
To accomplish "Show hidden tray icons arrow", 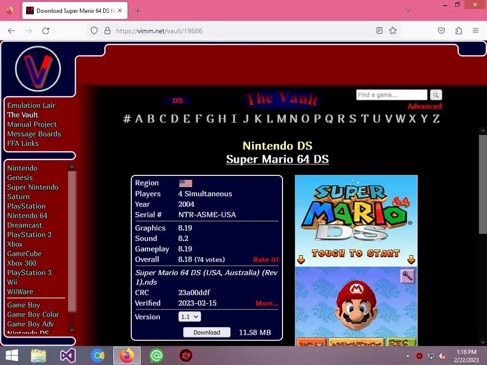I will pos(408,356).
